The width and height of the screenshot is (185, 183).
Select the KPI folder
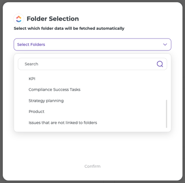coord(32,79)
